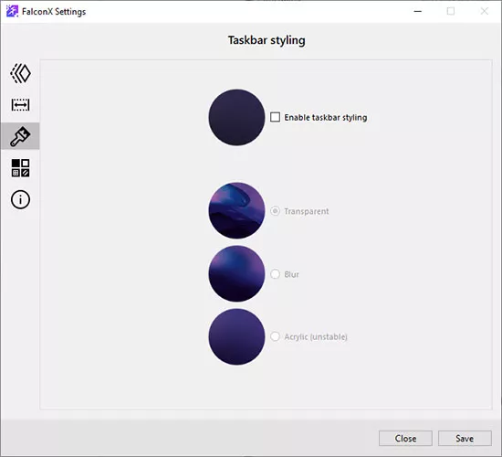This screenshot has height=457, width=502.
Task: Click the Taskbar styling heading
Action: [267, 40]
